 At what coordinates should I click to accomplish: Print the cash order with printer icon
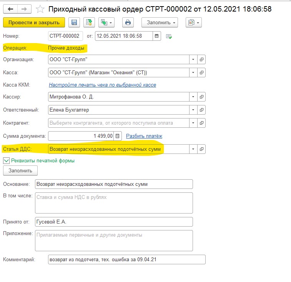pyautogui.click(x=128, y=23)
